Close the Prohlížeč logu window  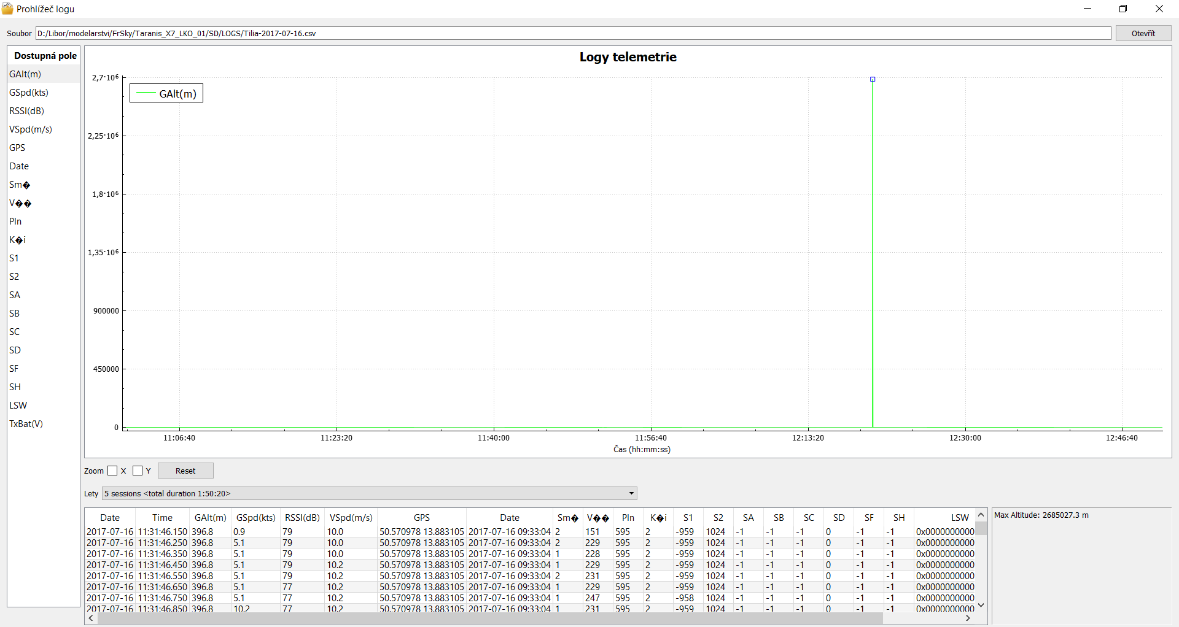point(1159,9)
